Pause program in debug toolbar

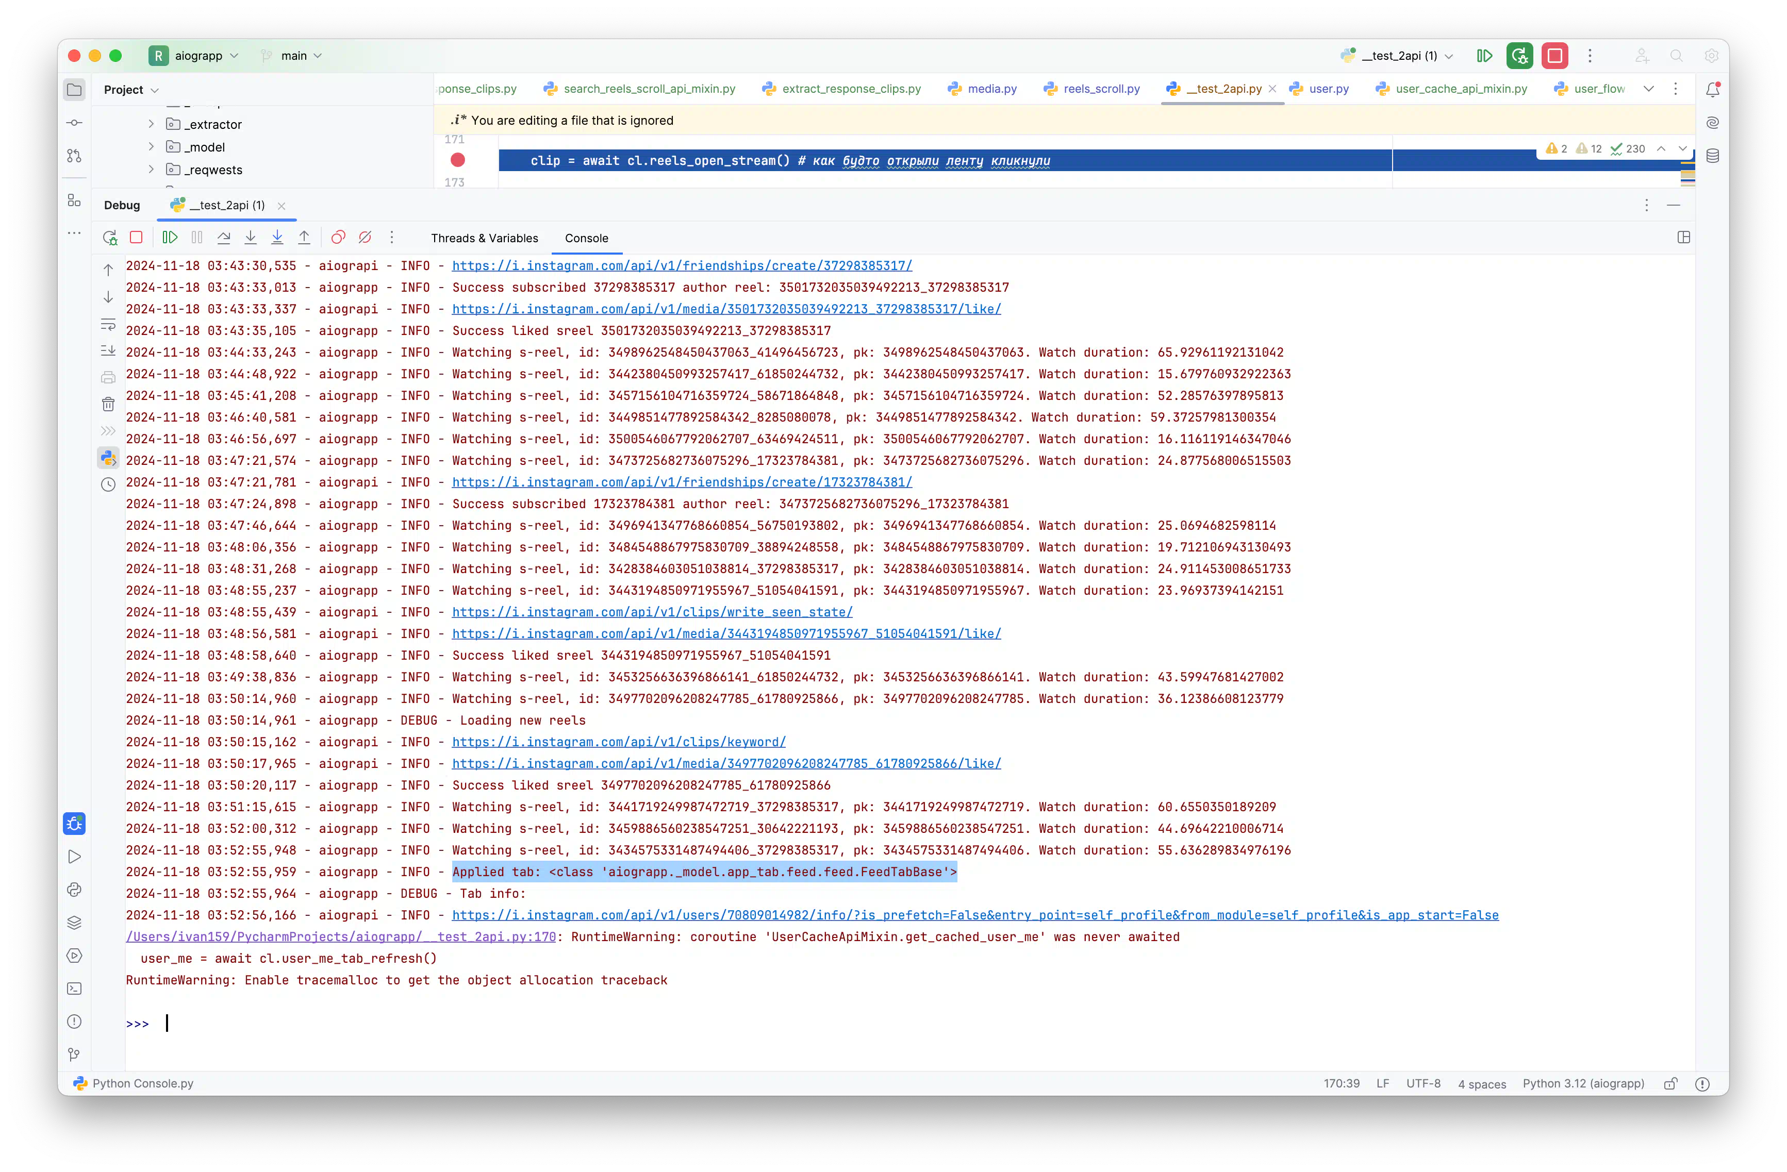(197, 237)
